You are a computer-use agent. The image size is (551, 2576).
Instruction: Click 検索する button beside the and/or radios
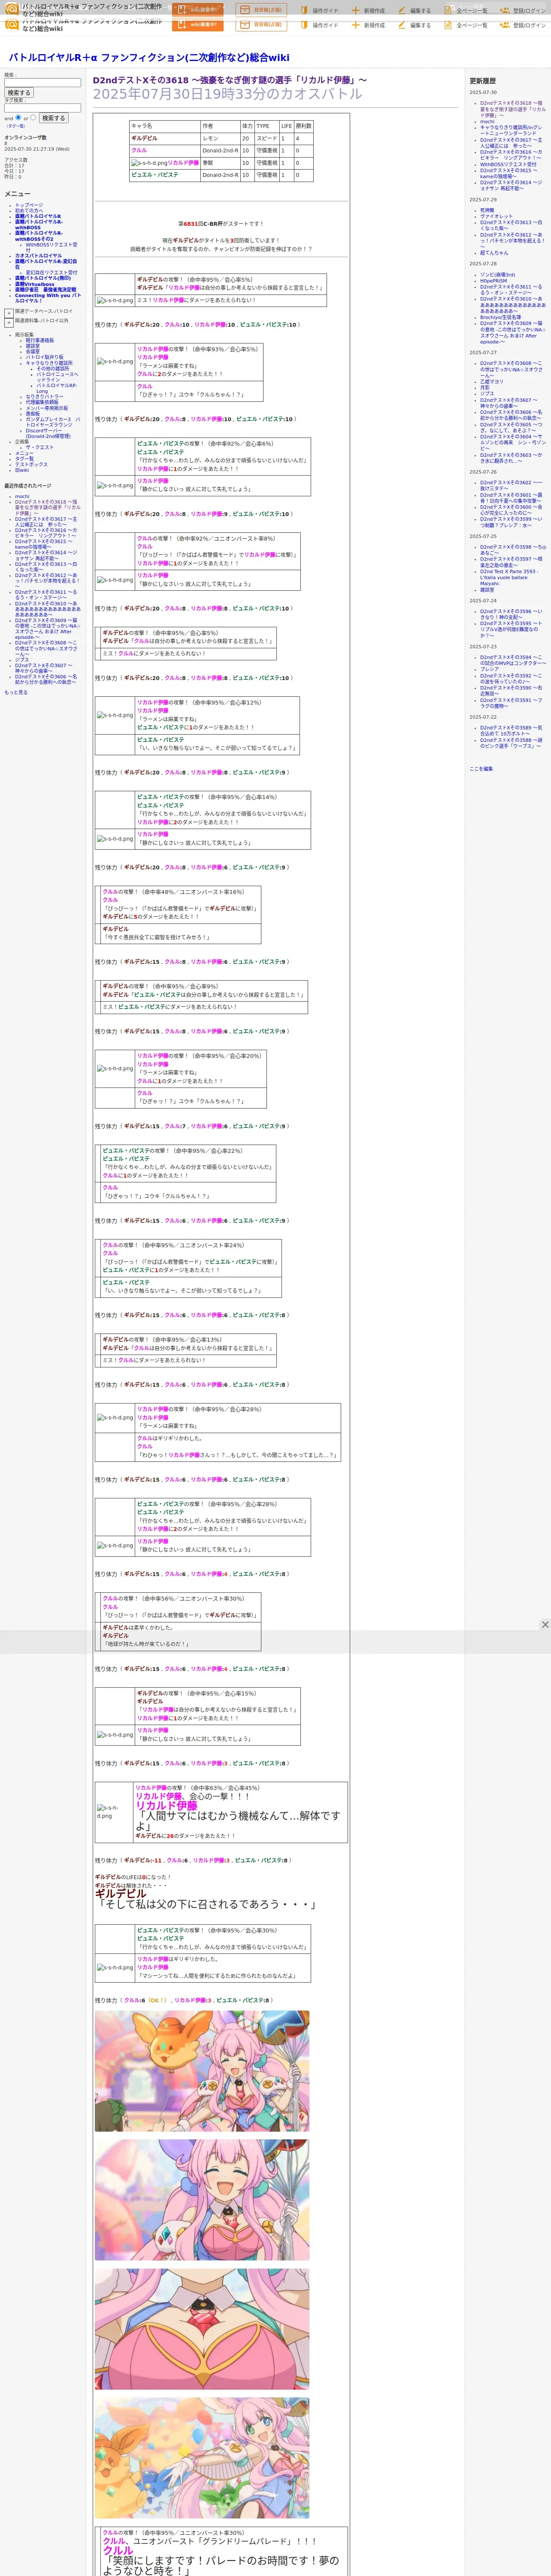coord(54,118)
